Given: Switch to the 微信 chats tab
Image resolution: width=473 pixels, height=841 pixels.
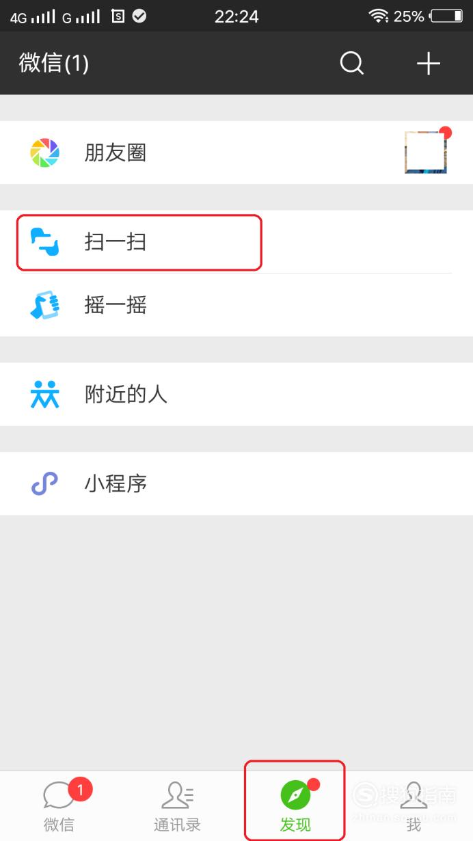Looking at the screenshot, I should click(x=59, y=806).
